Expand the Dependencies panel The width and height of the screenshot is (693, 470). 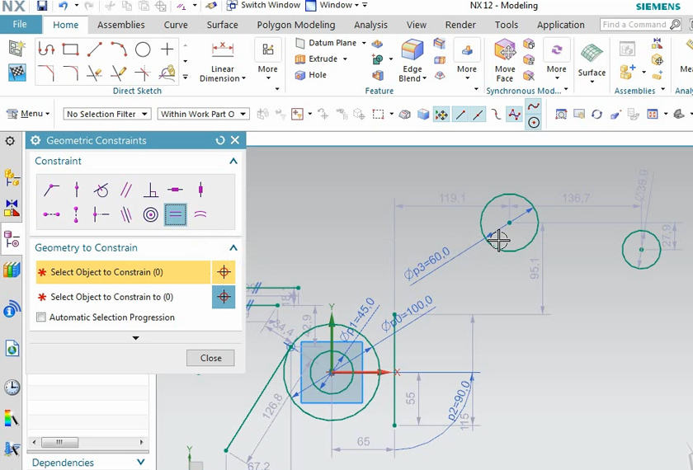tap(63, 463)
